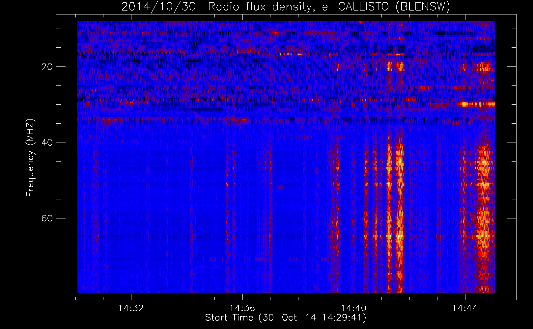This screenshot has height=329, width=533.
Task: Click the 40 frequency tick label
Action: [47, 142]
